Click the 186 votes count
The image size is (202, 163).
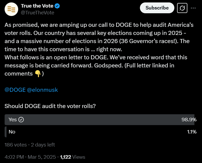[x=15, y=145]
